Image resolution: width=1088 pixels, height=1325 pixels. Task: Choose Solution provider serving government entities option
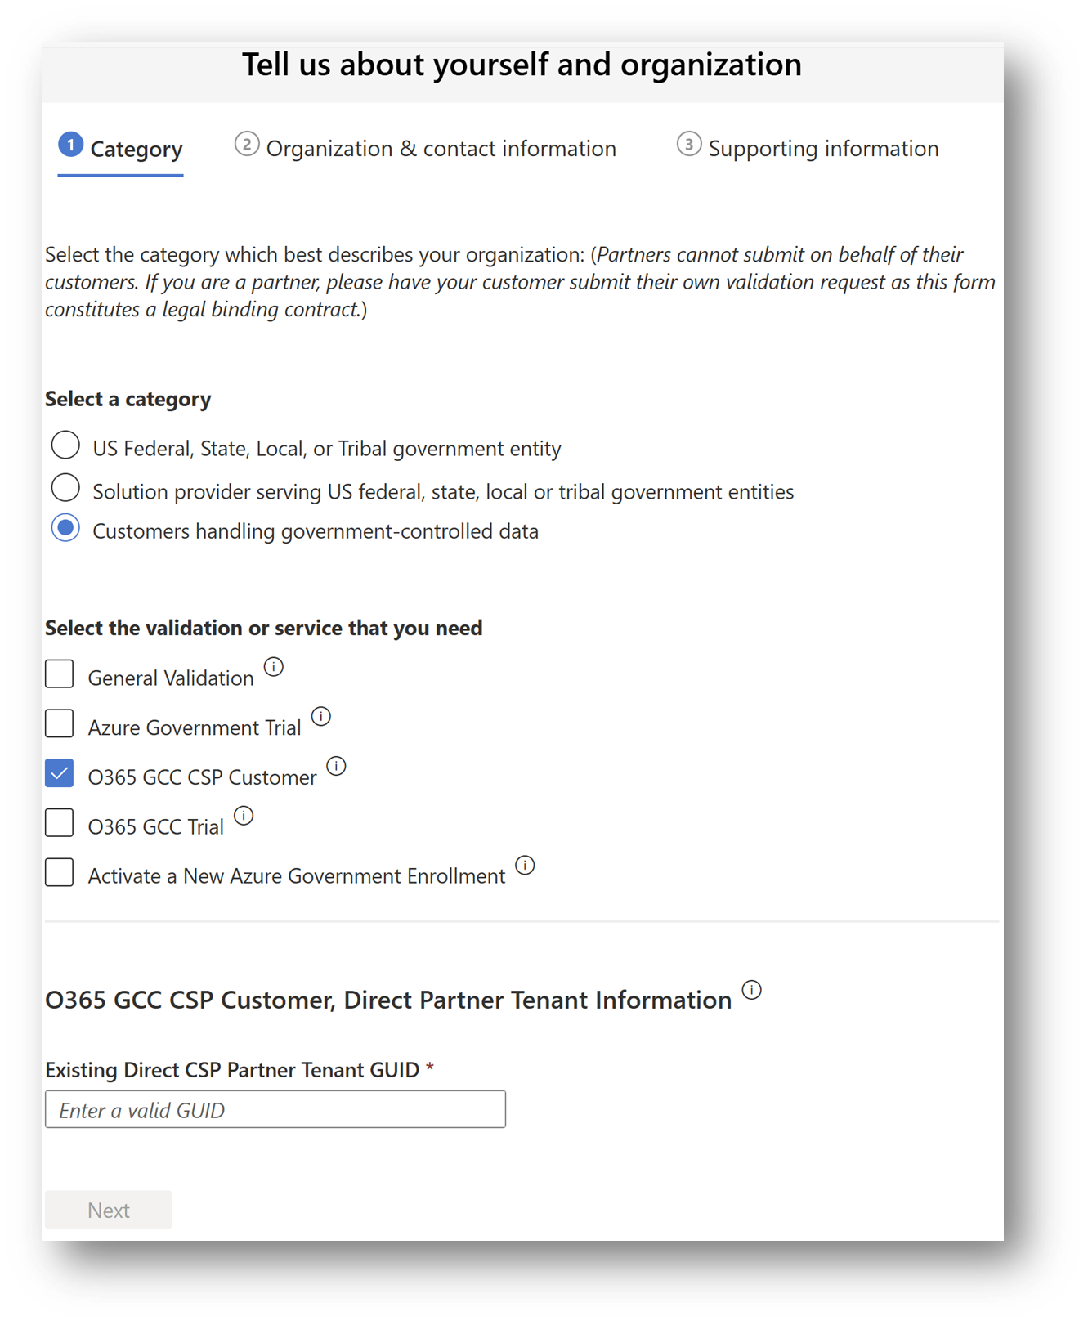[x=65, y=488]
